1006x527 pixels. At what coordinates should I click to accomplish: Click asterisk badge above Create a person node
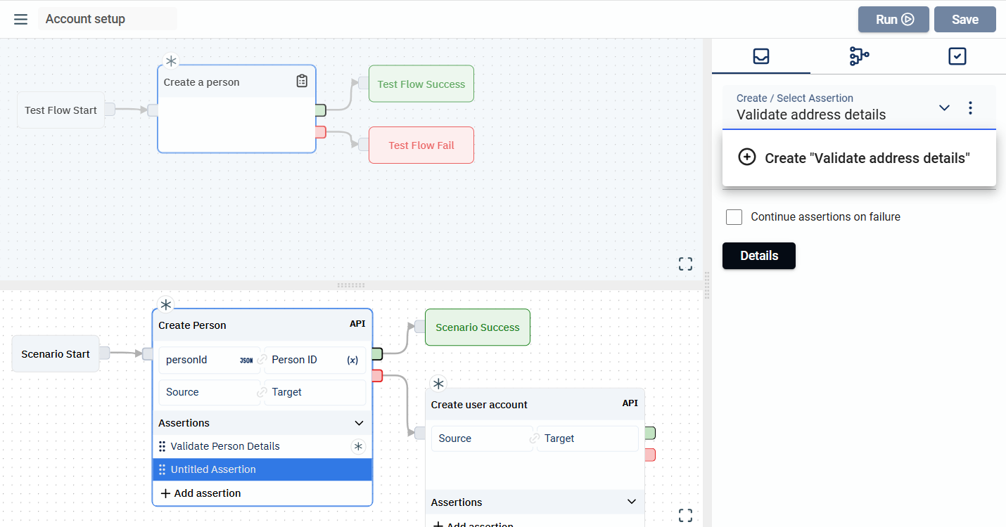coord(171,61)
